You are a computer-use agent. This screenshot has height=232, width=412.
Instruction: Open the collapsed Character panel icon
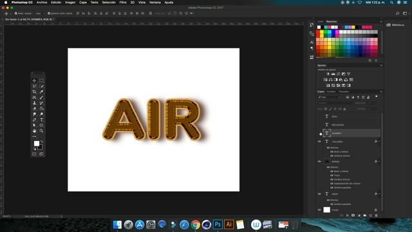312,42
